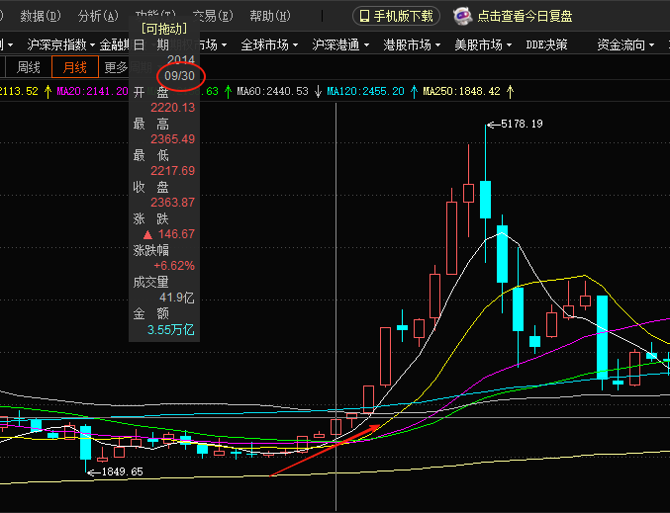
Task: Click the up arrow icon after MA250 value
Action: point(510,91)
